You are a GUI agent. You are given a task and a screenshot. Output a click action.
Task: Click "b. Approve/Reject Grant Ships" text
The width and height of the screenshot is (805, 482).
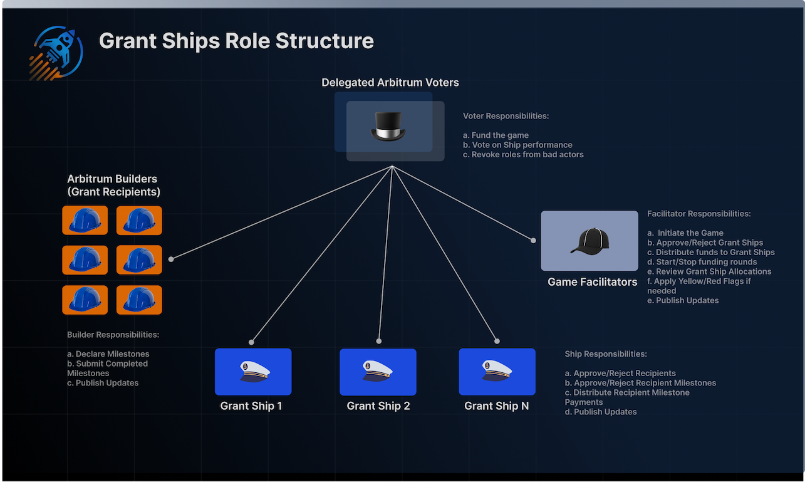coord(705,243)
